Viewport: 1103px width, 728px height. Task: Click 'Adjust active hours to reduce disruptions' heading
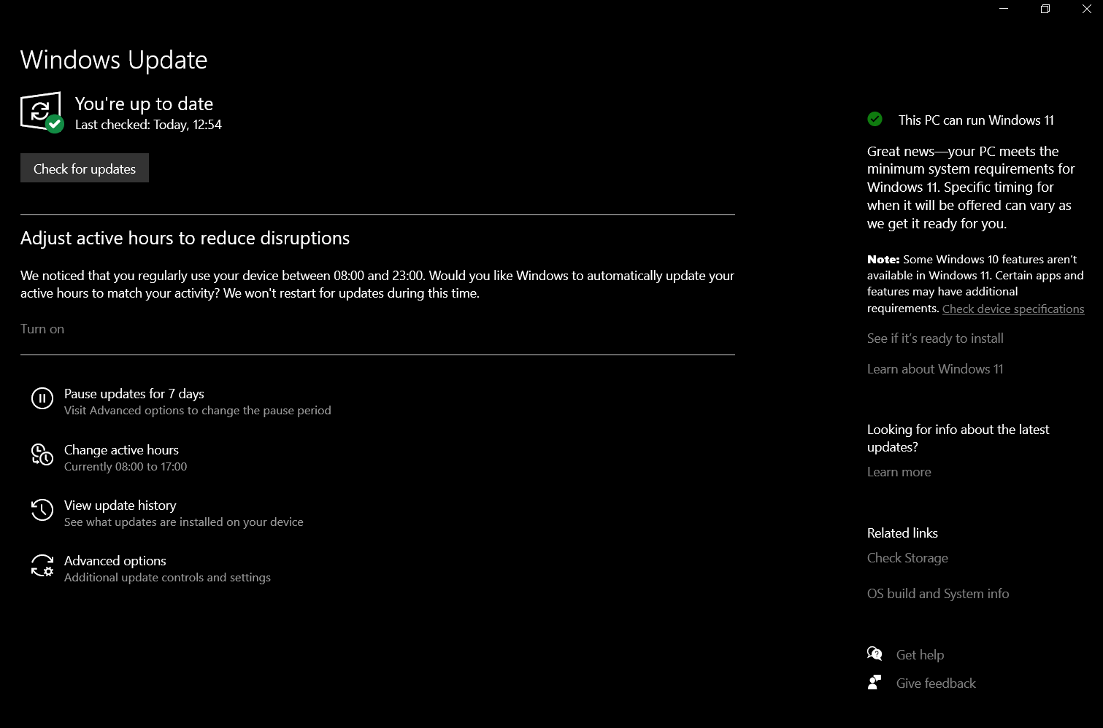pos(185,239)
